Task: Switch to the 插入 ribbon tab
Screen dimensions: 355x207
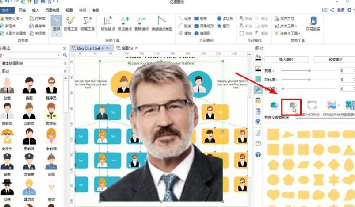Action: coord(35,10)
